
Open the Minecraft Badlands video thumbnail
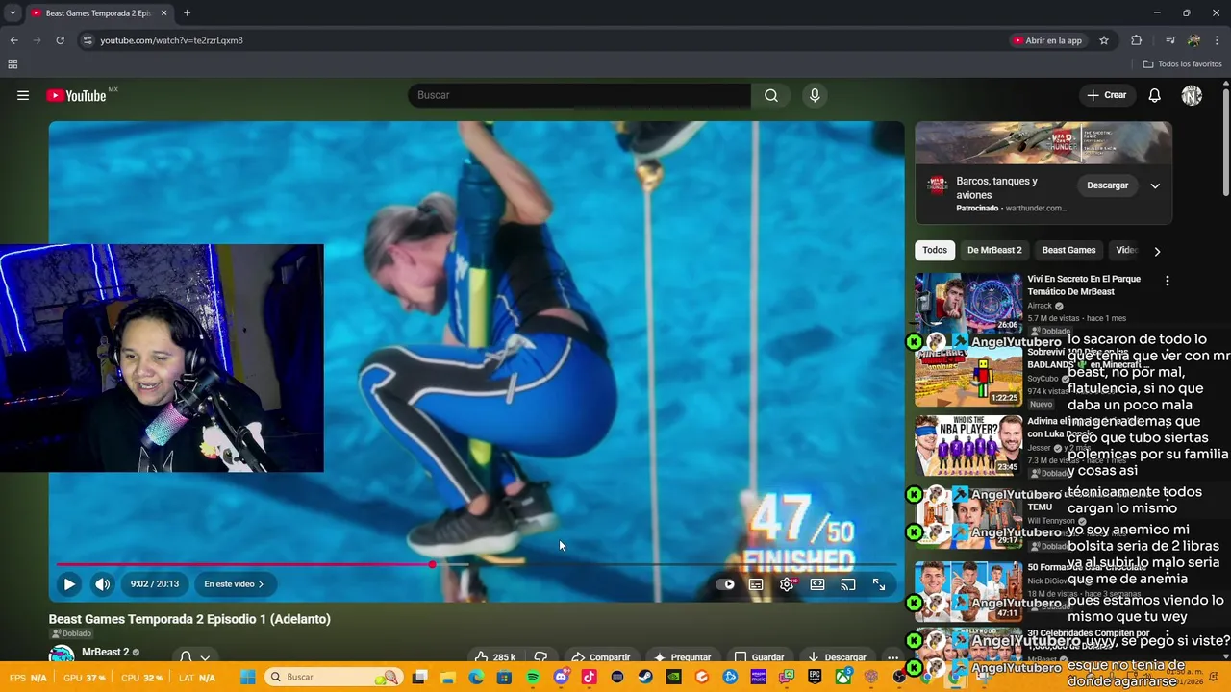click(968, 377)
